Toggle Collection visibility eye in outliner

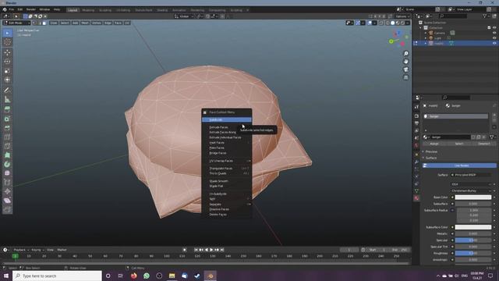coord(494,28)
